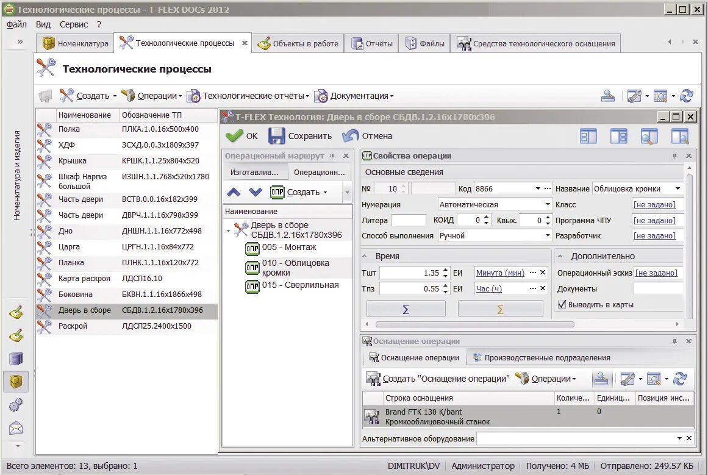The width and height of the screenshot is (708, 475).
Task: Click the Сохранить floppy disk icon
Action: pyautogui.click(x=276, y=136)
